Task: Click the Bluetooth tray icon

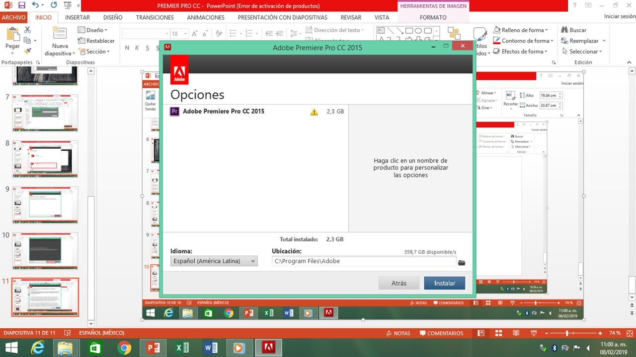Action: pos(555,348)
